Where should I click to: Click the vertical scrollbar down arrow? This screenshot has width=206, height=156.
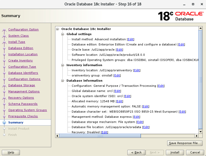(x=201, y=132)
